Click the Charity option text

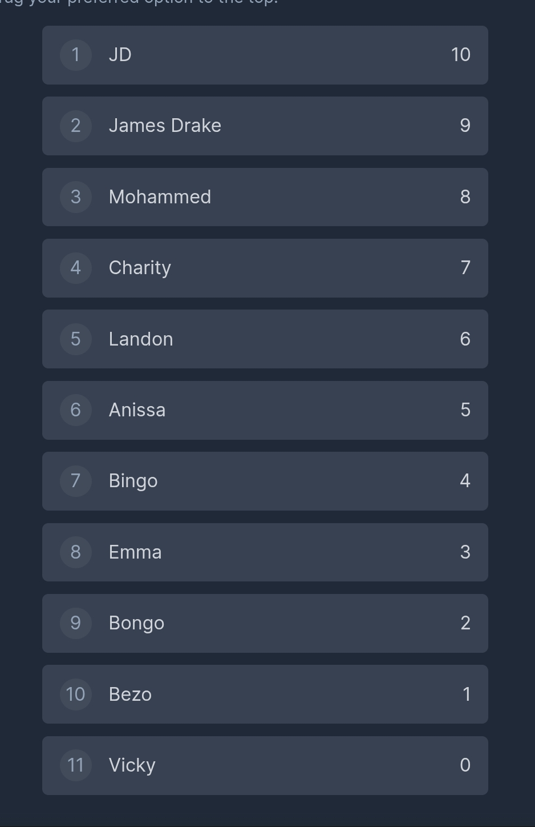140,268
